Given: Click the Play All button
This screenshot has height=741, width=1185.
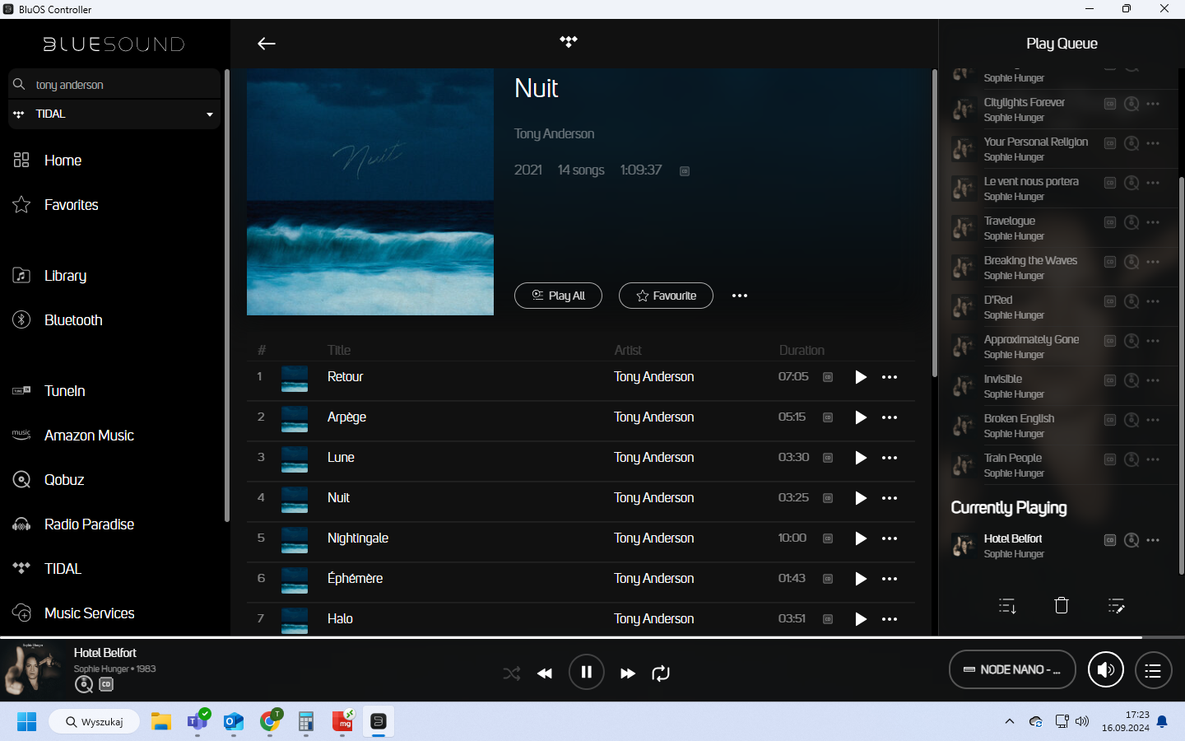Looking at the screenshot, I should (x=558, y=296).
